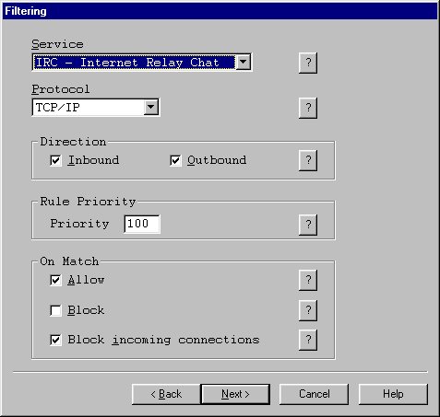Open help for the Allow option
The height and width of the screenshot is (417, 440).
pos(308,280)
